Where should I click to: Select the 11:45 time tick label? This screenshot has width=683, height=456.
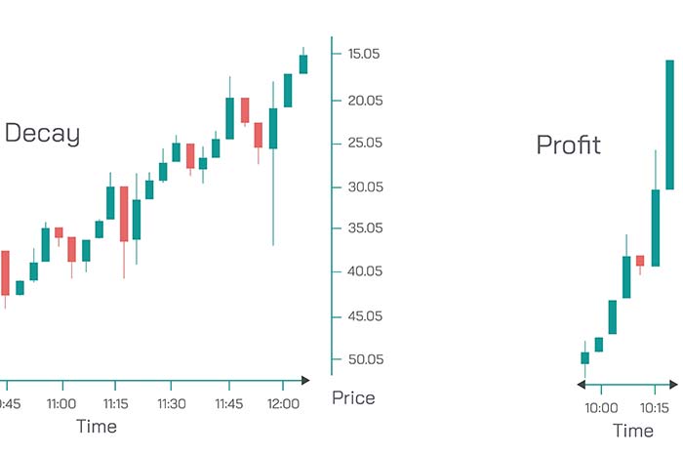228,403
